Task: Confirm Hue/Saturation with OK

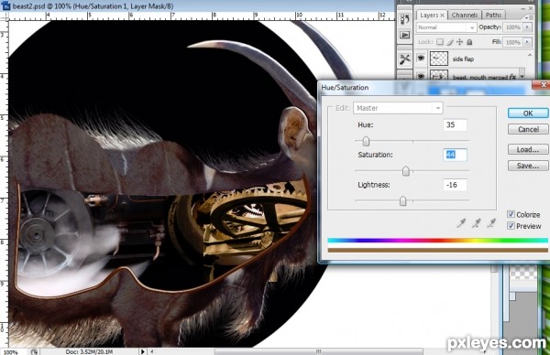Action: 528,113
